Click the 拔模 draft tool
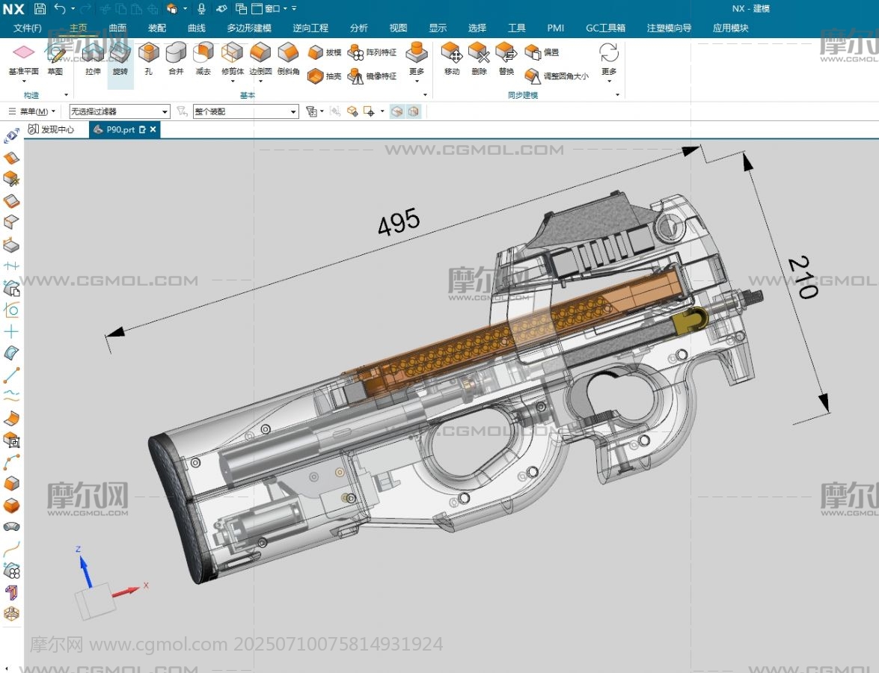Image resolution: width=879 pixels, height=673 pixels. coord(325,52)
